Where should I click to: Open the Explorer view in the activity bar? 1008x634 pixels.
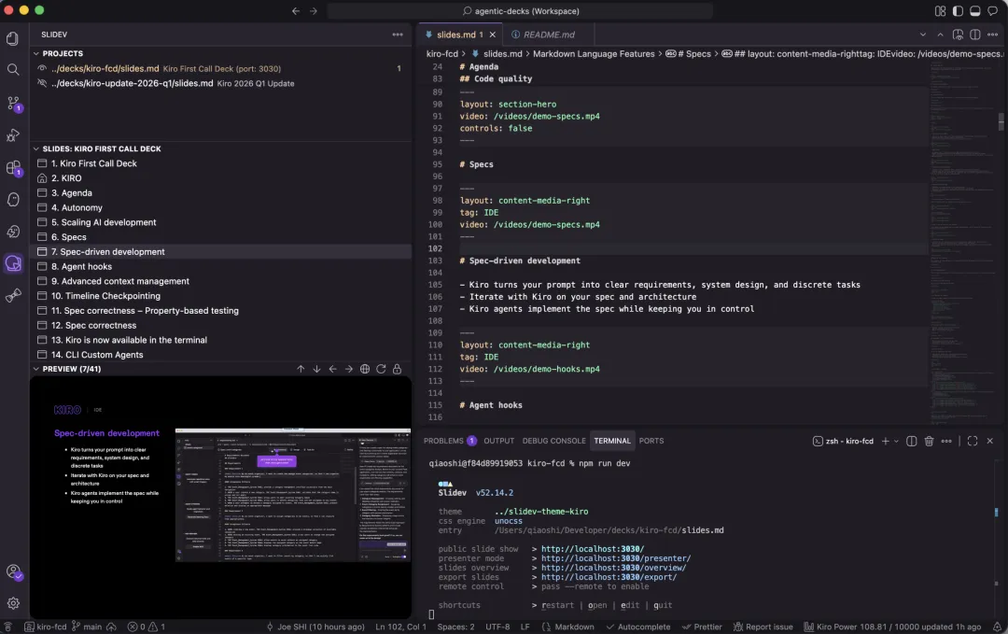coord(13,38)
